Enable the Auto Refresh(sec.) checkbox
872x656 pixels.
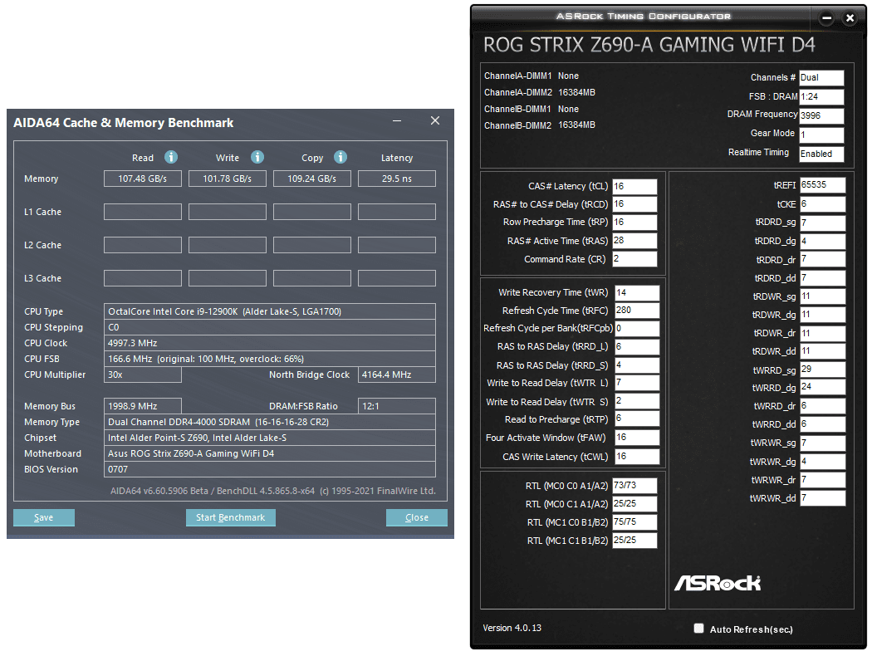pyautogui.click(x=698, y=629)
